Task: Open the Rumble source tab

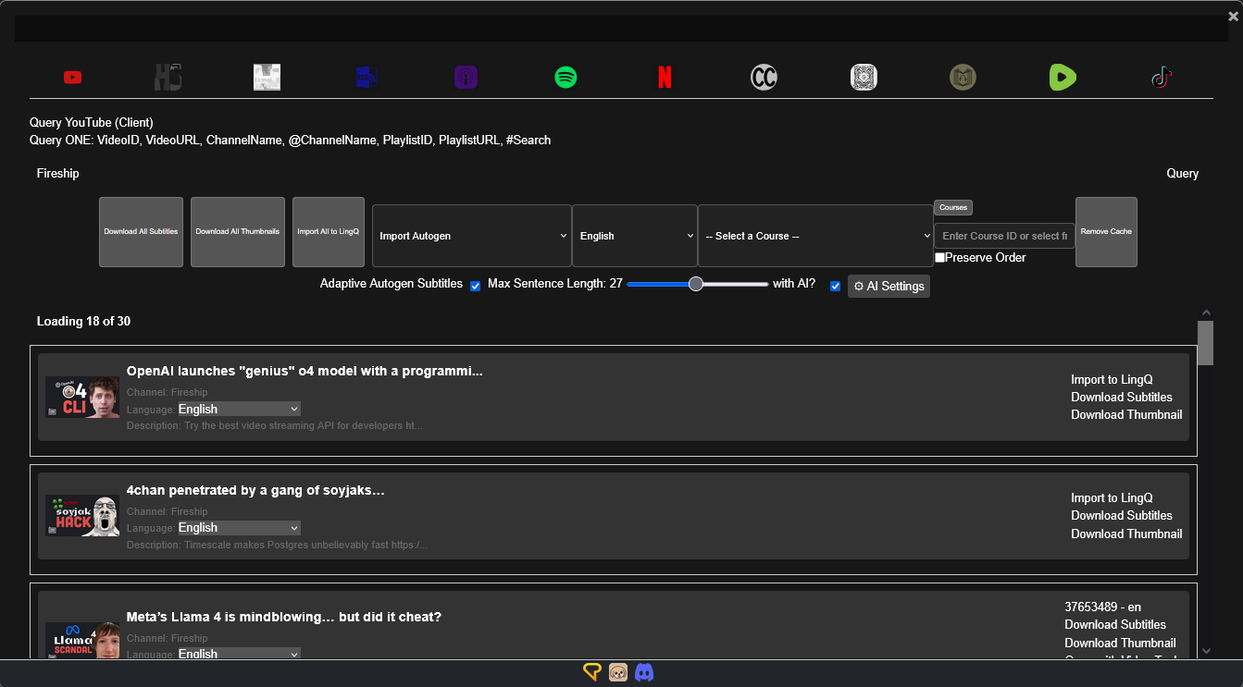Action: pyautogui.click(x=1063, y=77)
